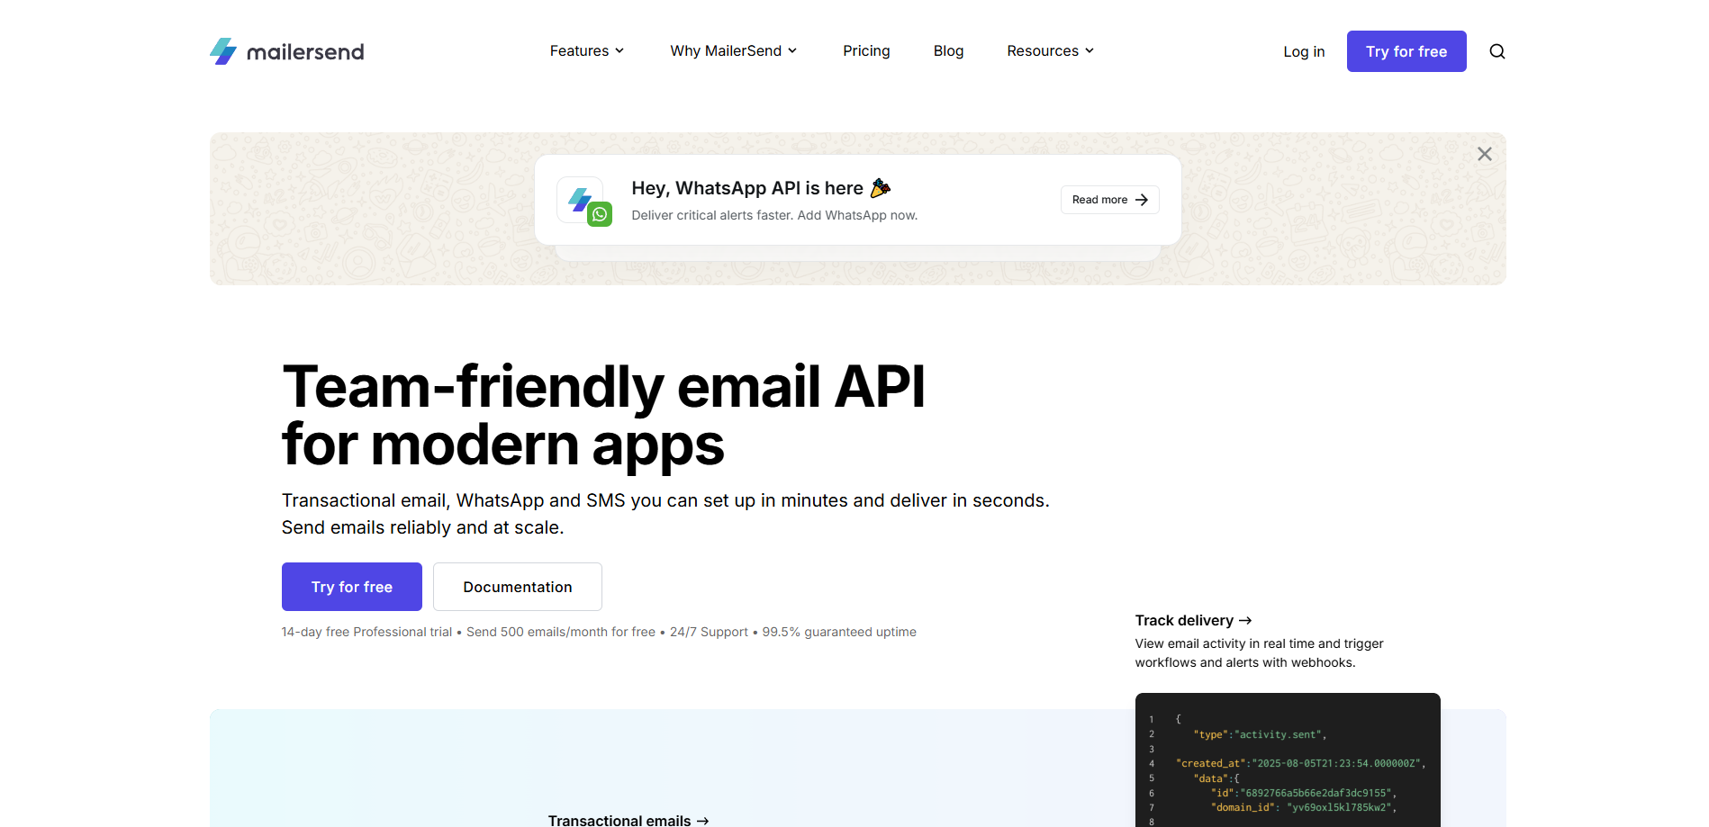Click the 'View email activity in real time' description

coord(1259,653)
